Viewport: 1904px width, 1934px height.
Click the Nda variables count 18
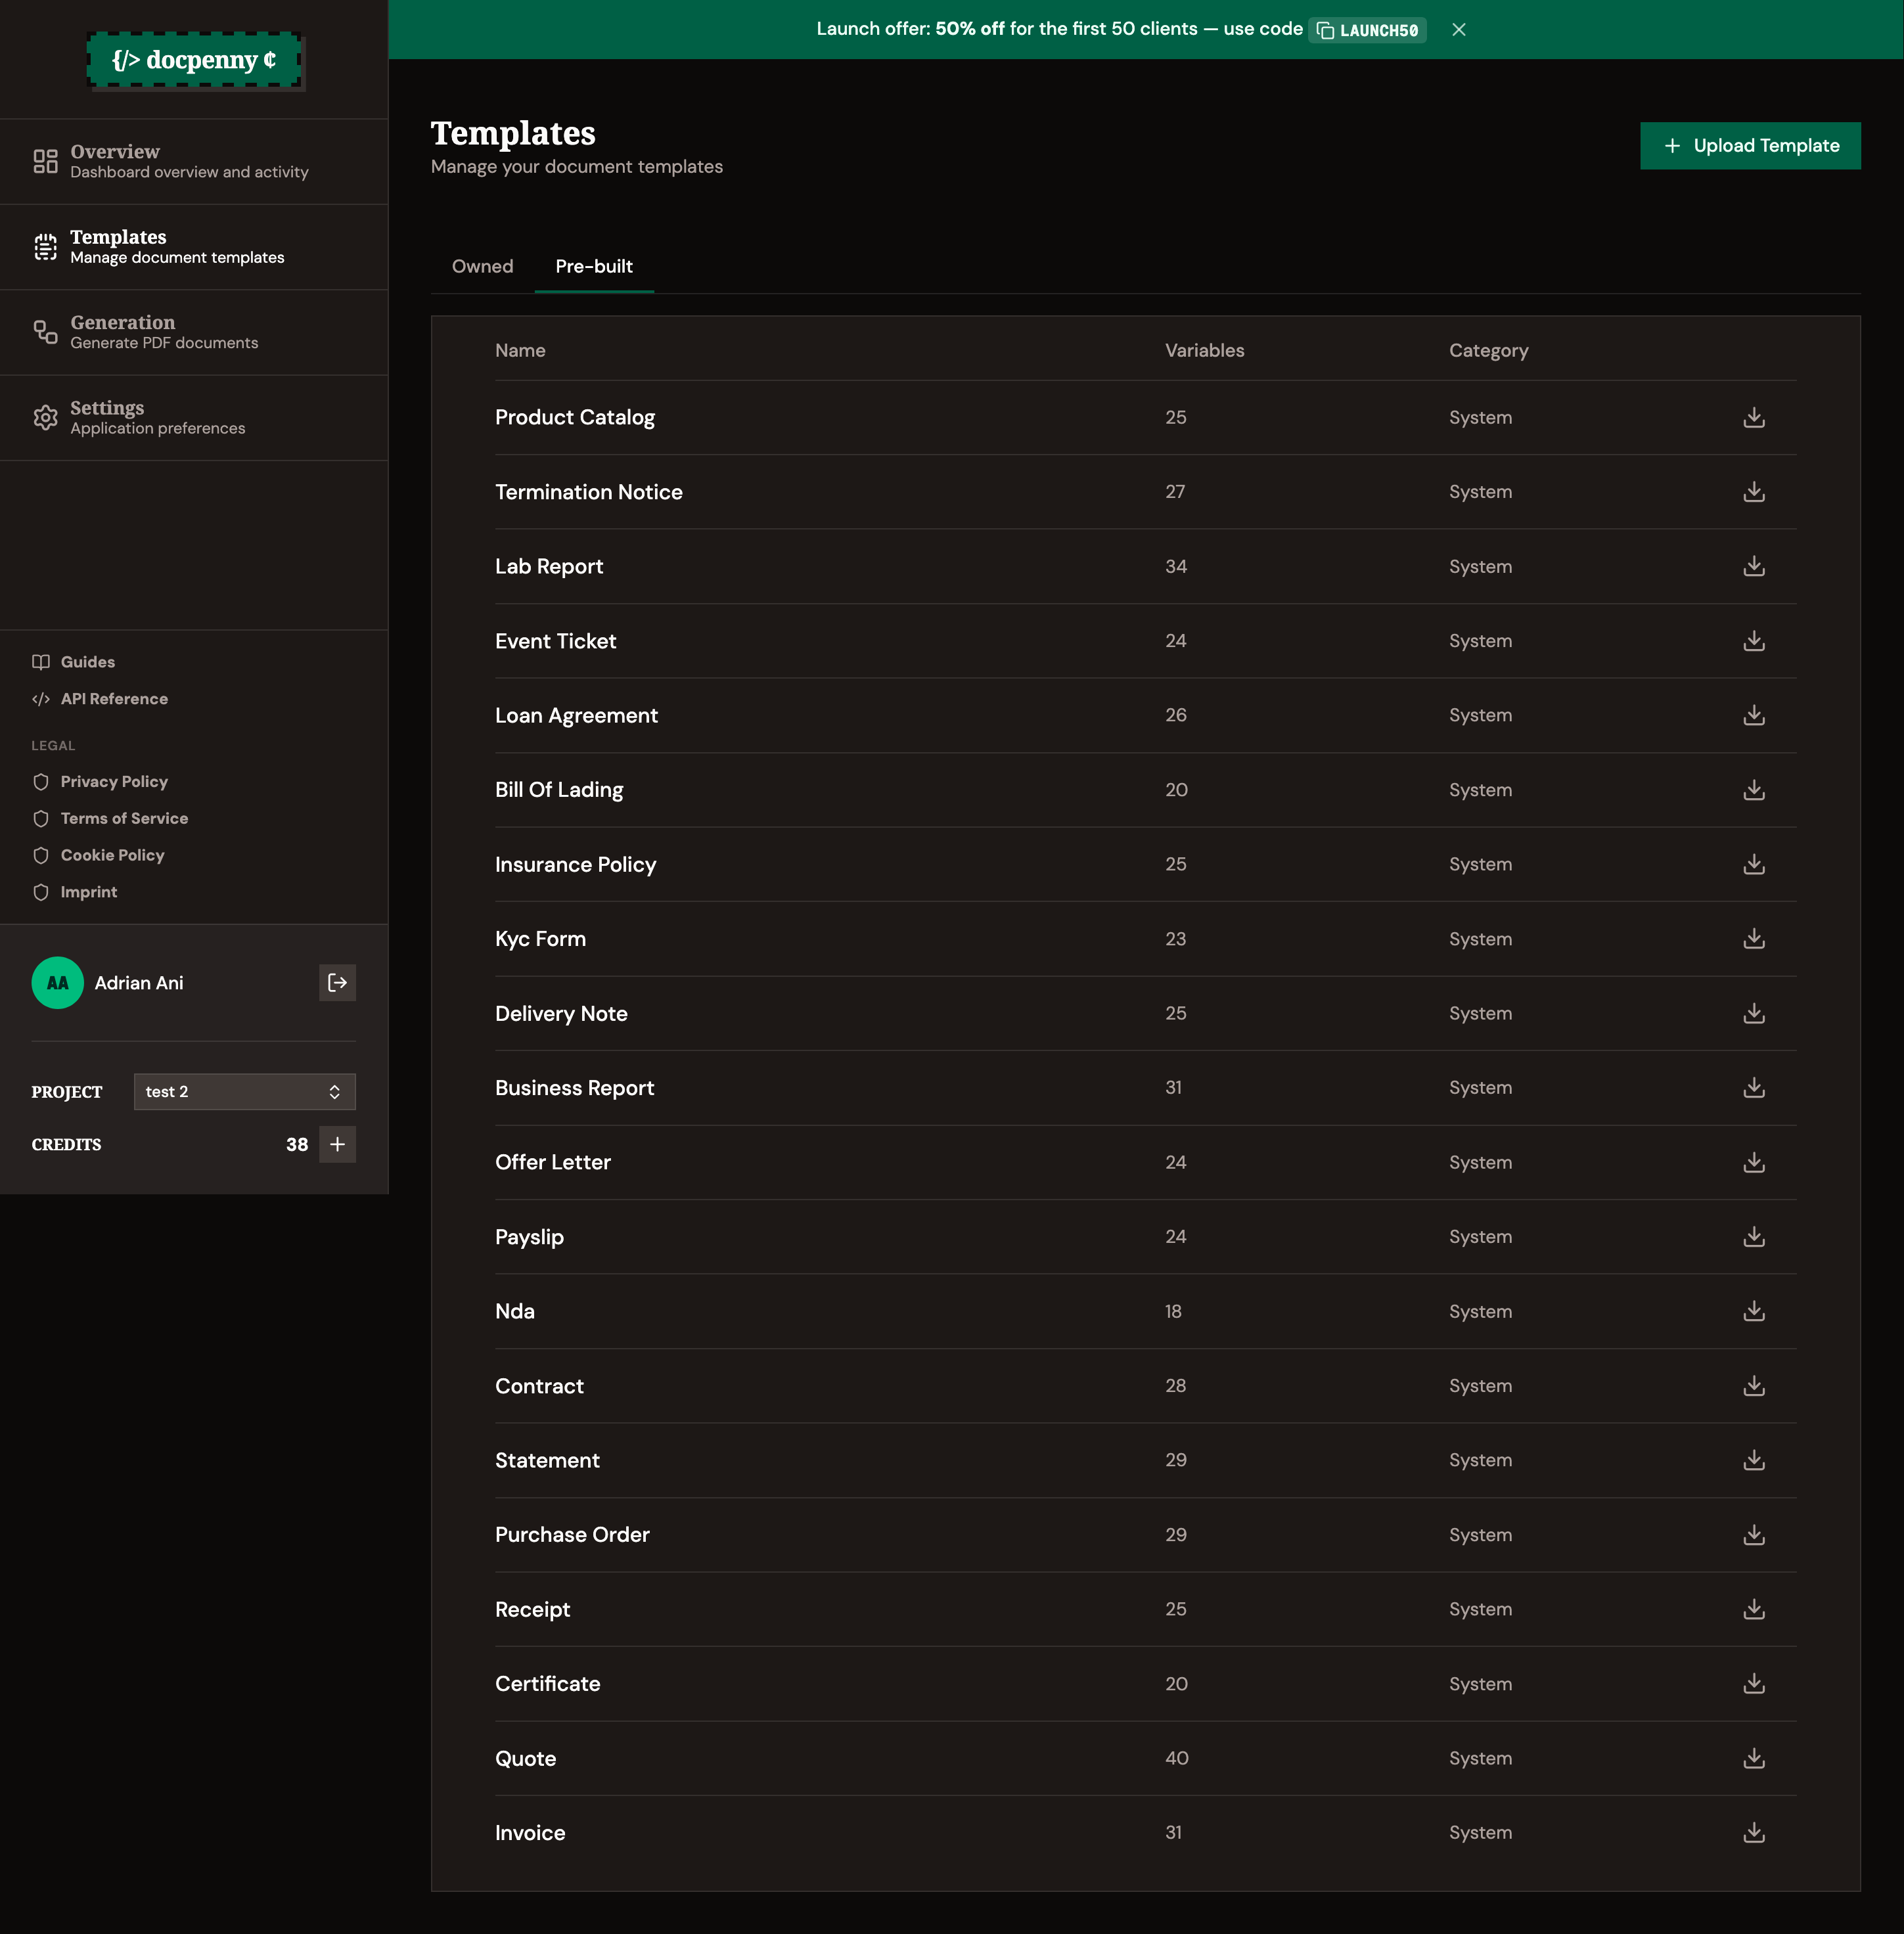[1173, 1311]
